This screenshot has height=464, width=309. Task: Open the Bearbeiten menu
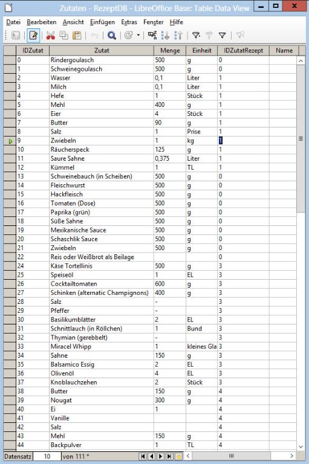[42, 22]
